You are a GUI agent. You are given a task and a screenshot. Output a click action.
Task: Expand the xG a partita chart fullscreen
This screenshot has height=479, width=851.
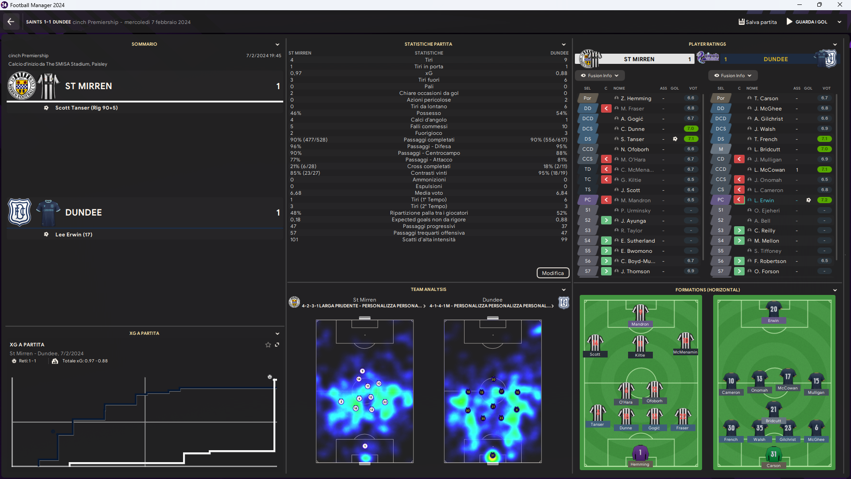click(277, 345)
